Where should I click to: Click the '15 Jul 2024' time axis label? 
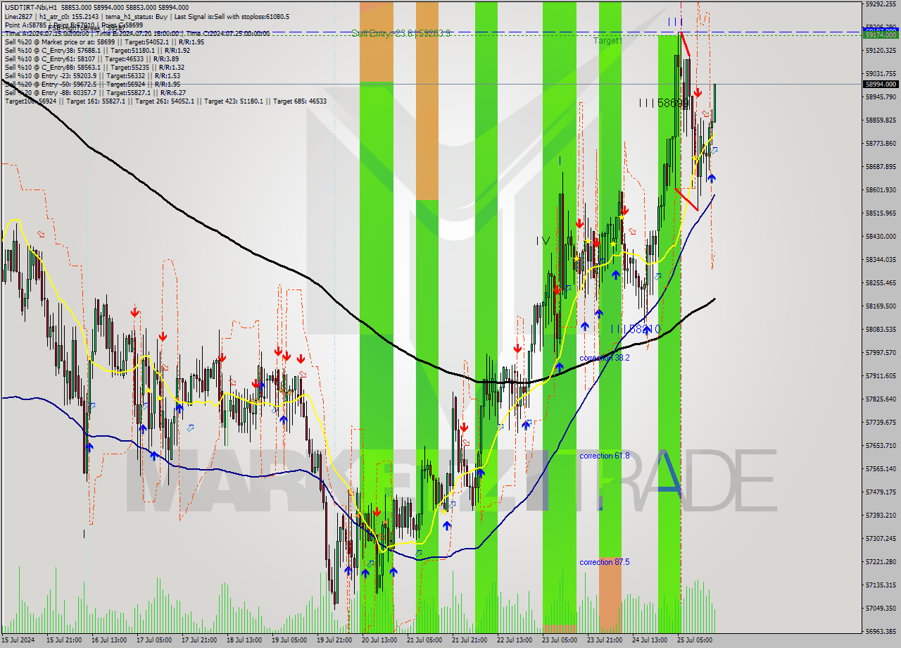[x=18, y=640]
